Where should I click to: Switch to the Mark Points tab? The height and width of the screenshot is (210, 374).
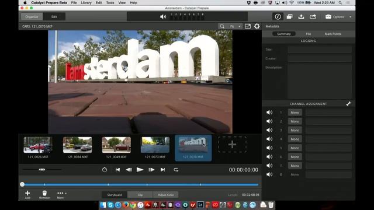pyautogui.click(x=333, y=34)
